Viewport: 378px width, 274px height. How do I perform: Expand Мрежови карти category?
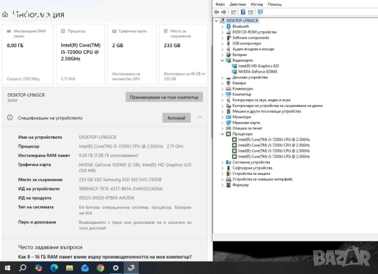222,123
